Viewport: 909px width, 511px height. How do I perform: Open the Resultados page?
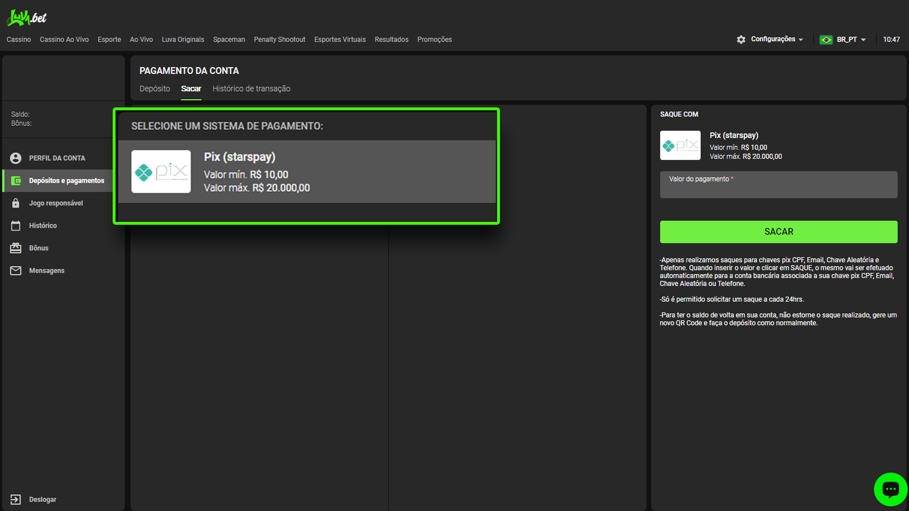392,40
